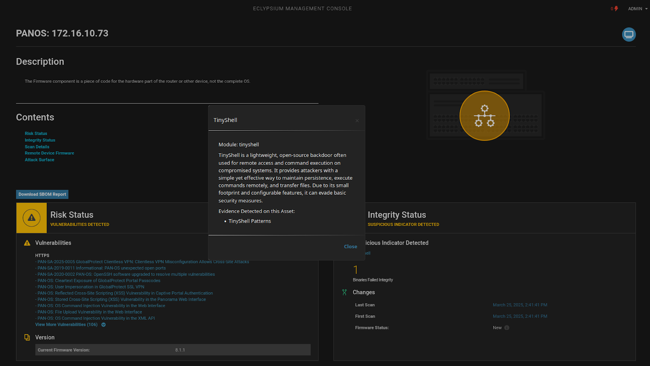Open OS Command Injection in XML API
This screenshot has width=650, height=366.
pyautogui.click(x=95, y=318)
